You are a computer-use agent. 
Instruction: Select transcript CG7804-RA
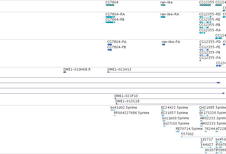[110, 17]
